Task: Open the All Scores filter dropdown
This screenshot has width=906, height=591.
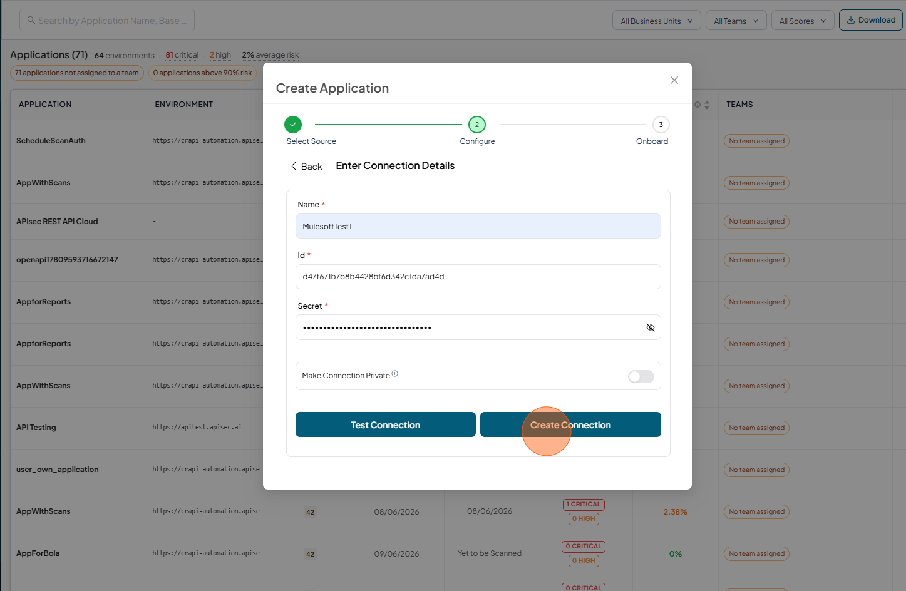Action: [x=803, y=21]
